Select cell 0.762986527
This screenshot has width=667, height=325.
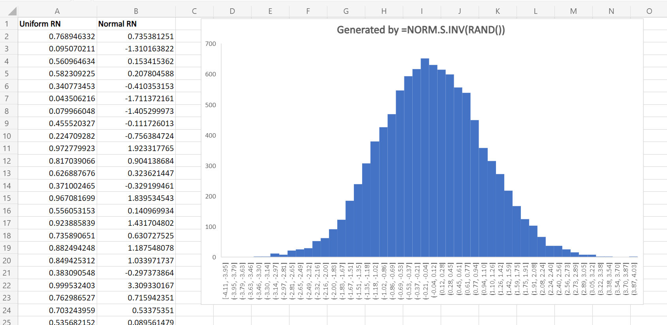(57, 298)
